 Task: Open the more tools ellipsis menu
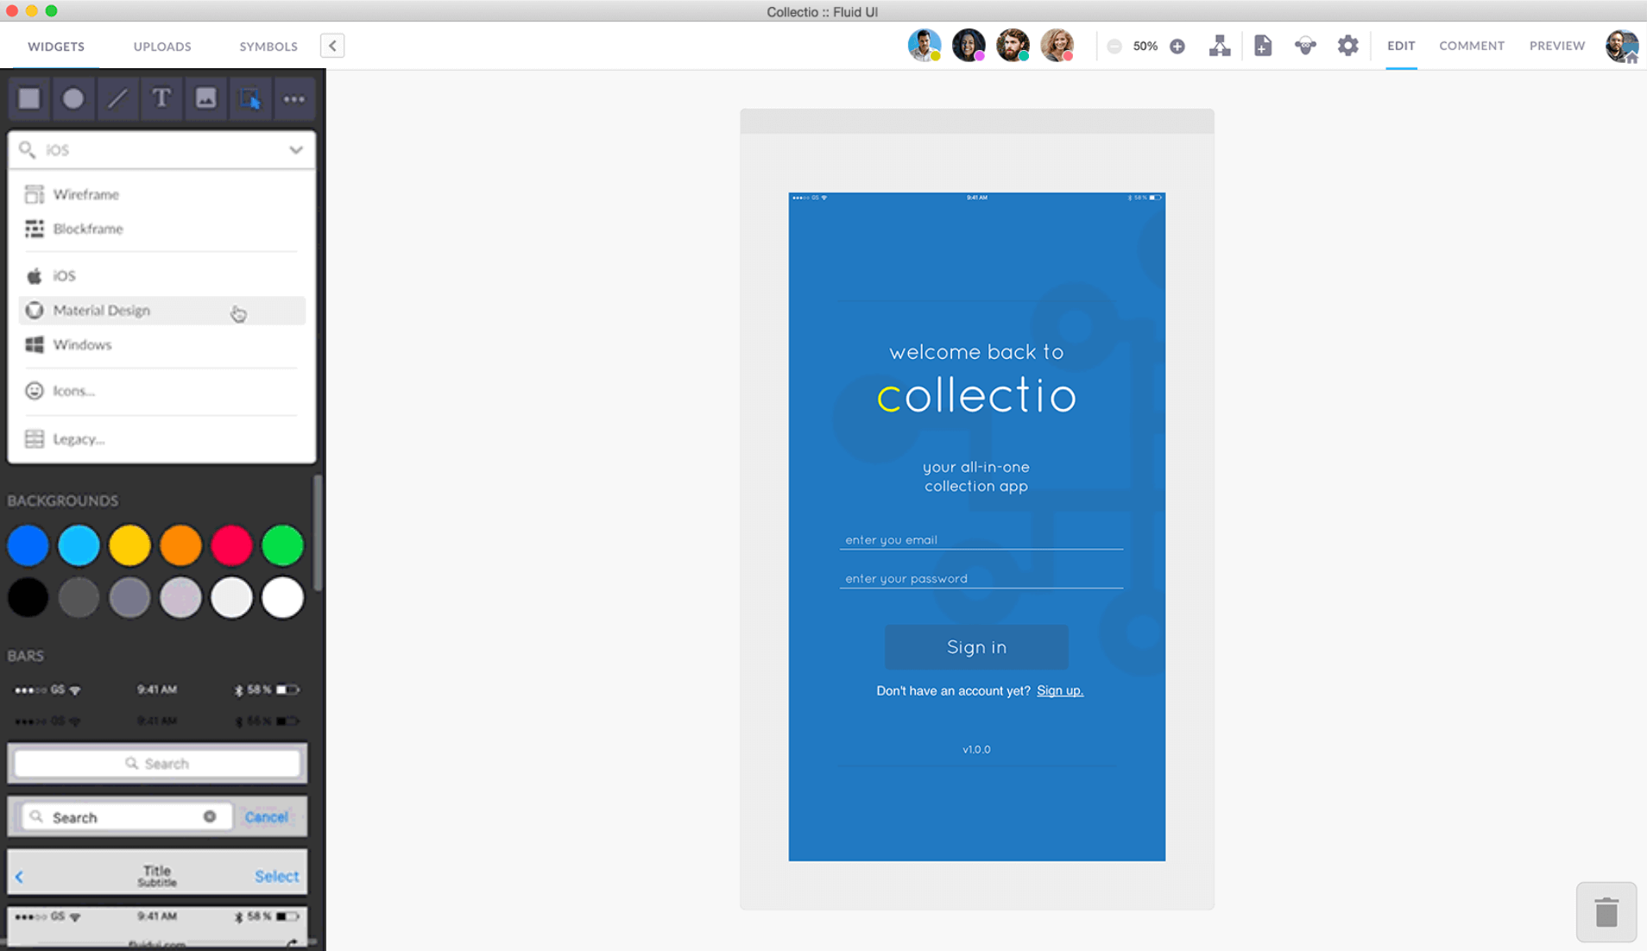[294, 98]
